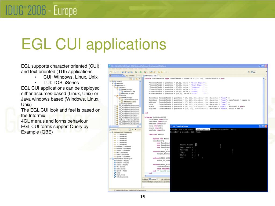Click the Debug bug toolbar icon

pyautogui.click(x=136, y=72)
